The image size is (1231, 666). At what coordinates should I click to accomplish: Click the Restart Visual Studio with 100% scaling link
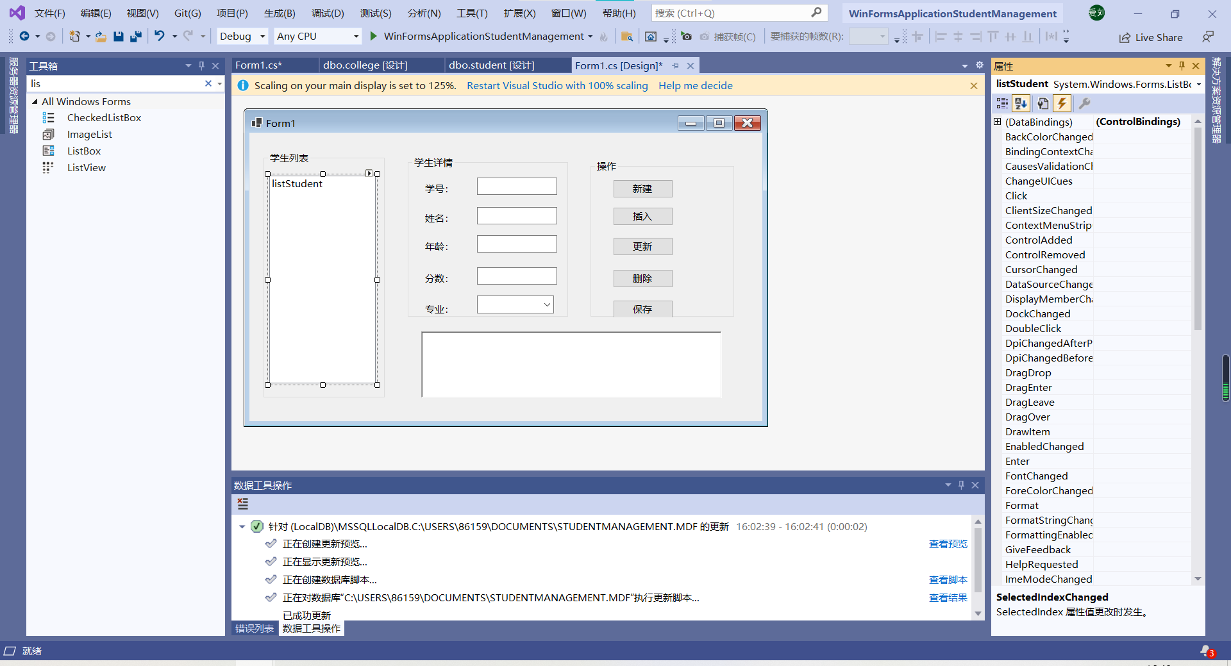[557, 85]
